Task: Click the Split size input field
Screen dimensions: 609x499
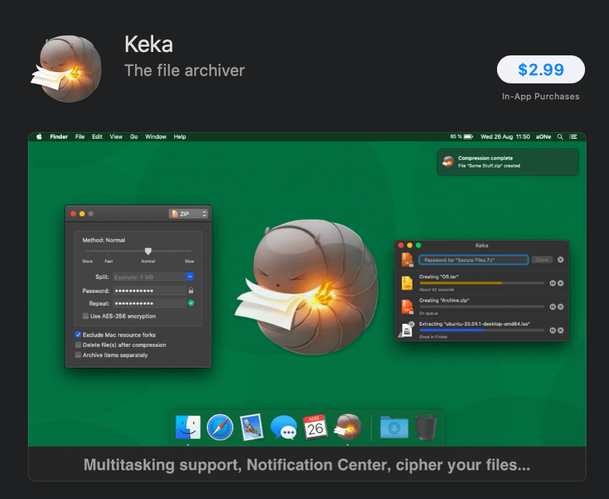Action: tap(149, 277)
